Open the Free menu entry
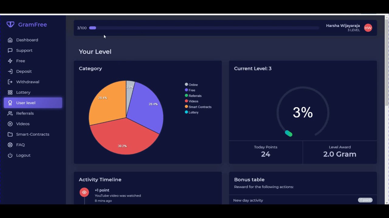389x218 pixels. [33, 61]
